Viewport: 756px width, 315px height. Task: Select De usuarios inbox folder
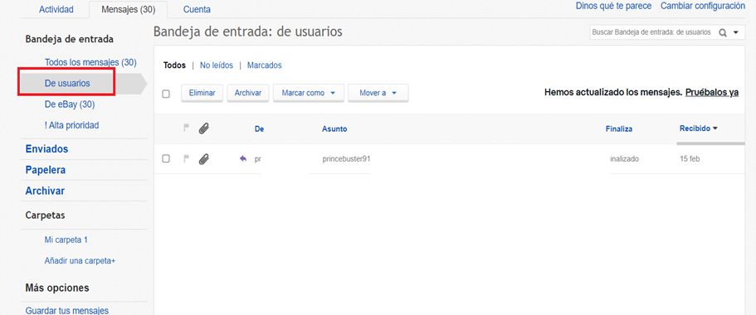[x=67, y=83]
